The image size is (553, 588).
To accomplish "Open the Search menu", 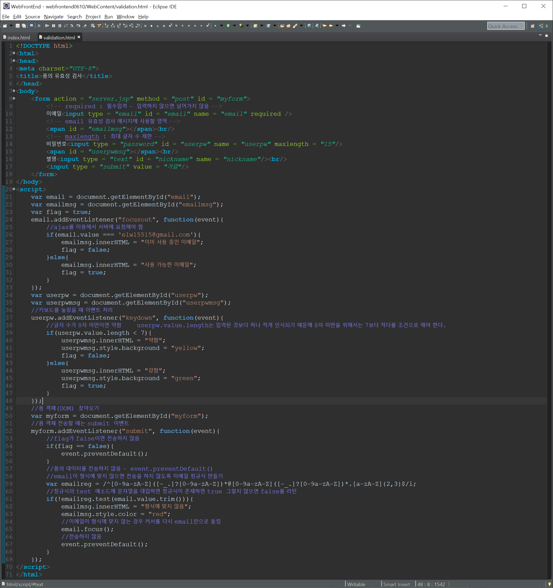I will pyautogui.click(x=74, y=16).
